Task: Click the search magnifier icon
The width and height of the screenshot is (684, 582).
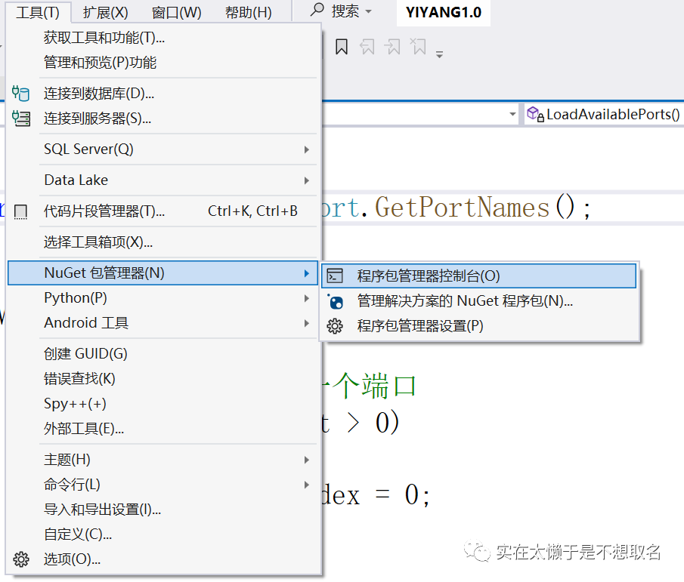Action: [317, 11]
